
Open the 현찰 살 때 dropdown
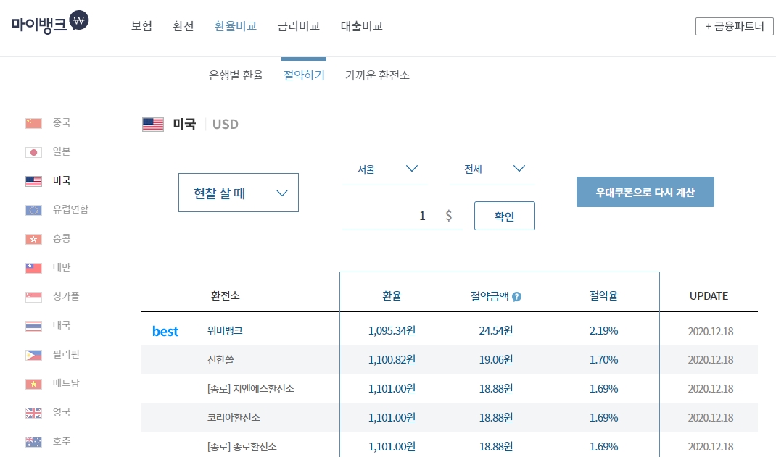coord(239,193)
